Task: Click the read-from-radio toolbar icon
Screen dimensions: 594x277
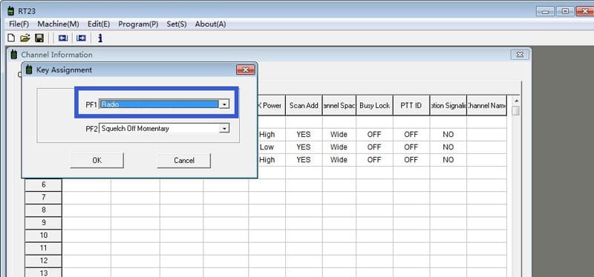Action: 63,38
